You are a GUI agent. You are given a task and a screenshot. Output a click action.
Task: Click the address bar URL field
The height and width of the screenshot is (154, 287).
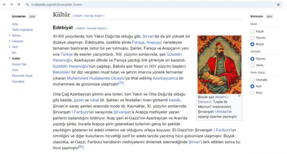click(x=143, y=5)
